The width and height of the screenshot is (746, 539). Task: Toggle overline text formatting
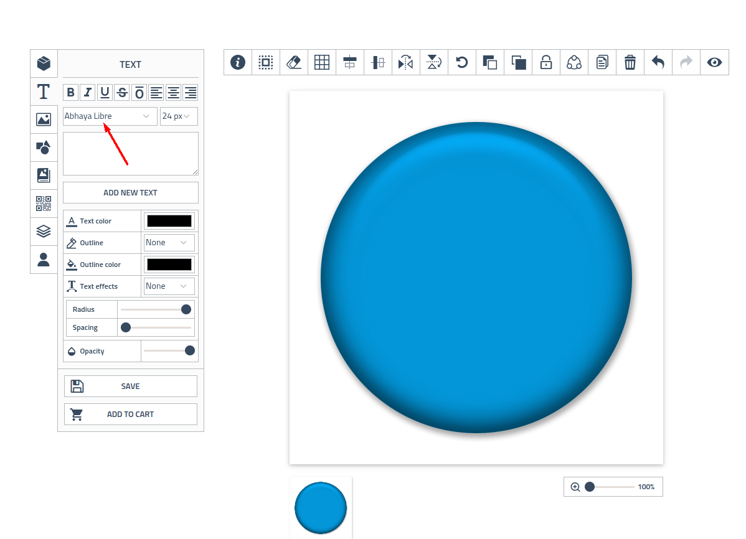coord(139,92)
